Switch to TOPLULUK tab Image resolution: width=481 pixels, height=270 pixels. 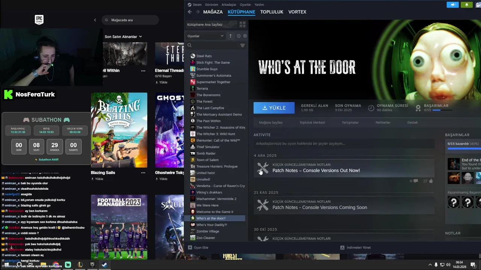pos(272,12)
